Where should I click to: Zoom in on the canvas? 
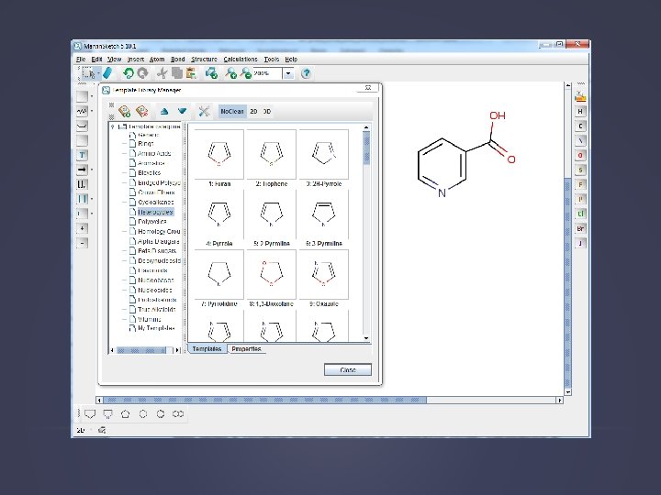[x=230, y=73]
